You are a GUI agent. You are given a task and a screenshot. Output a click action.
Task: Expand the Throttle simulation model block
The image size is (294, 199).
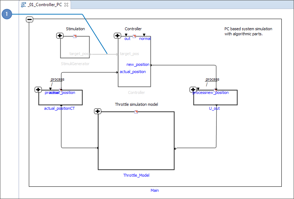point(97,111)
